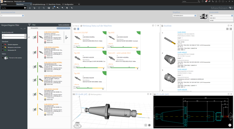This screenshot has width=234, height=129.
Task: Enable 'Standzeit abgelaufen' filter checkbox
Action: [2, 44]
